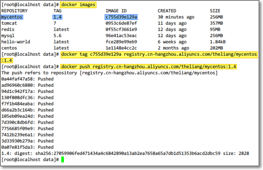This screenshot has width=263, height=170.
Task: Click the 'TAG' column header
Action: tap(57, 11)
